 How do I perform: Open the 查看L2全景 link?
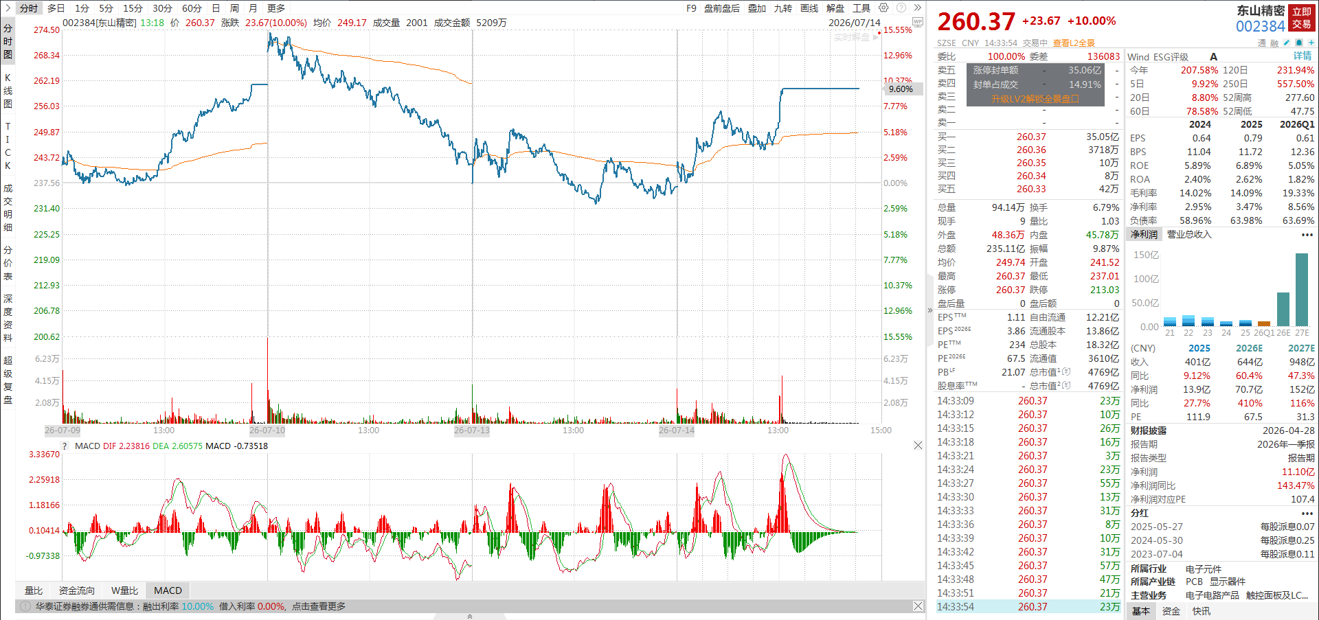(x=1074, y=43)
